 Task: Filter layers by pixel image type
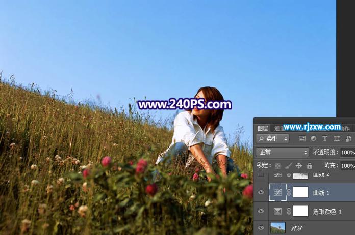[302, 138]
